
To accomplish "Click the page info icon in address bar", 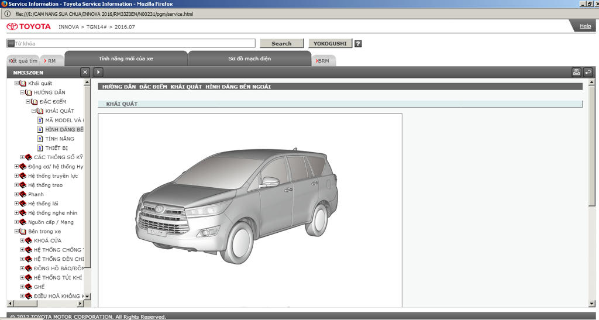I will click(x=7, y=13).
